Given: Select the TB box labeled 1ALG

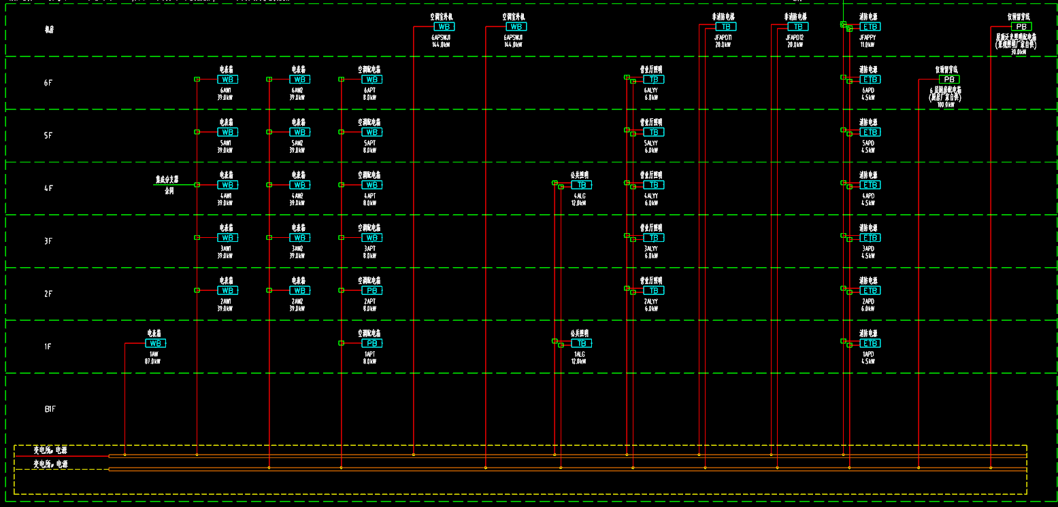Looking at the screenshot, I should pos(582,343).
